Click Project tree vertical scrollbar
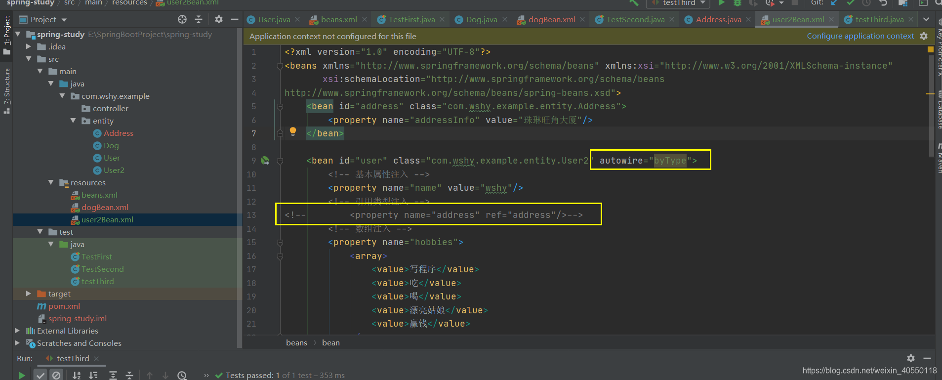942x380 pixels. [x=240, y=188]
